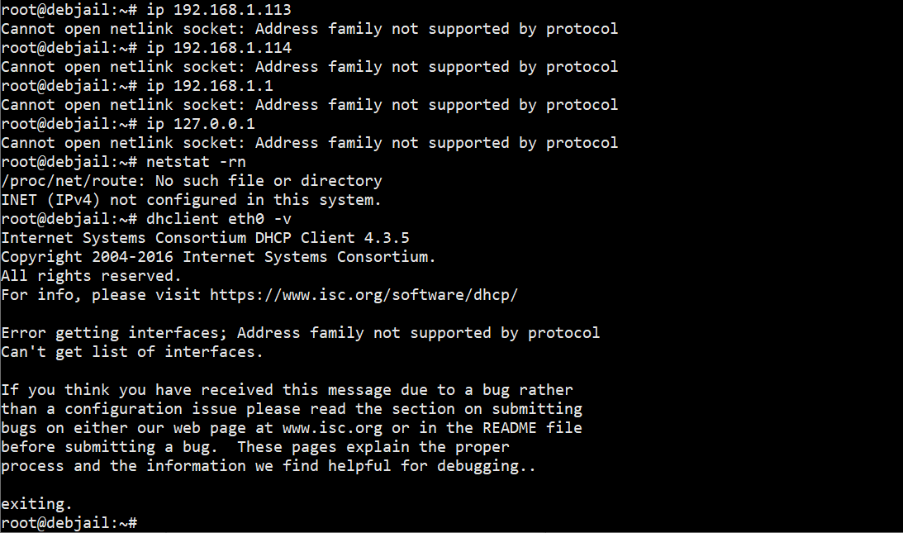Click the 'dhclient eth0 -v' command text
Viewport: 903px width, 533px height.
[219, 219]
